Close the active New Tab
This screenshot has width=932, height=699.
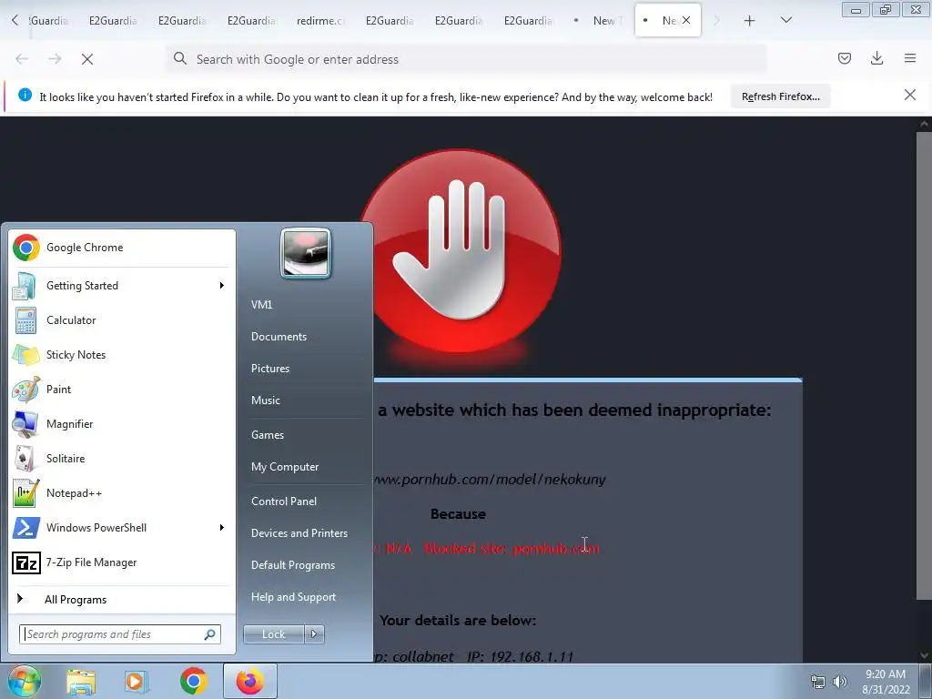tap(686, 20)
